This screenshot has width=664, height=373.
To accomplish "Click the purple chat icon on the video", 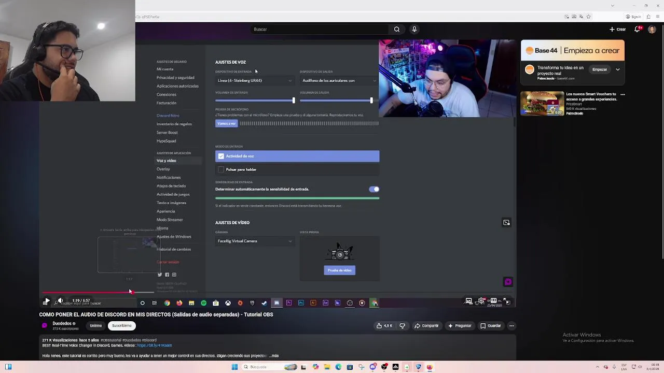I will click(x=508, y=282).
